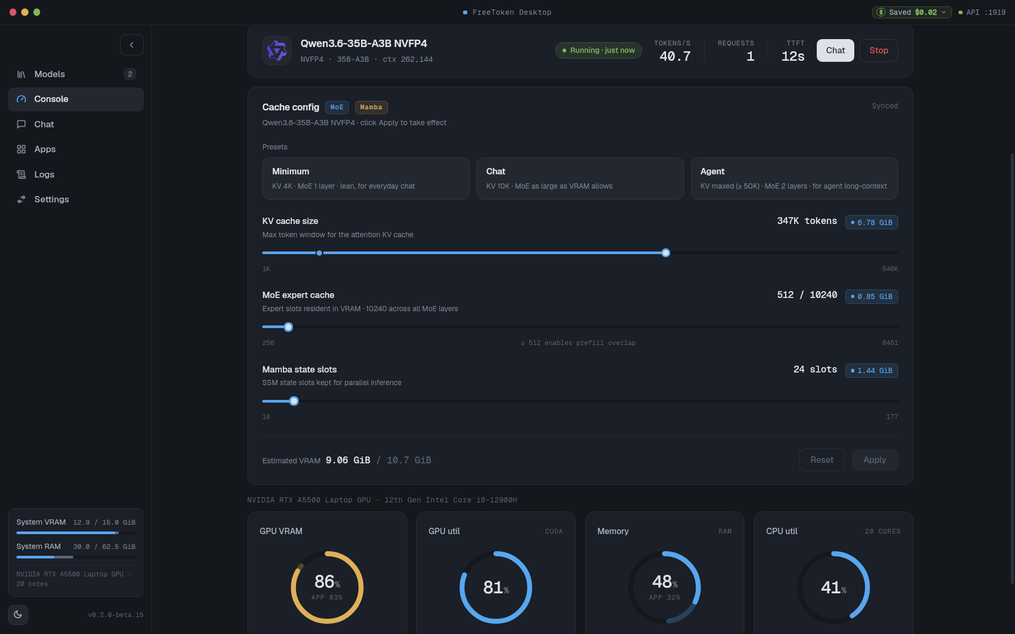This screenshot has width=1015, height=634.
Task: Click the 24 slots value
Action: pyautogui.click(x=815, y=369)
